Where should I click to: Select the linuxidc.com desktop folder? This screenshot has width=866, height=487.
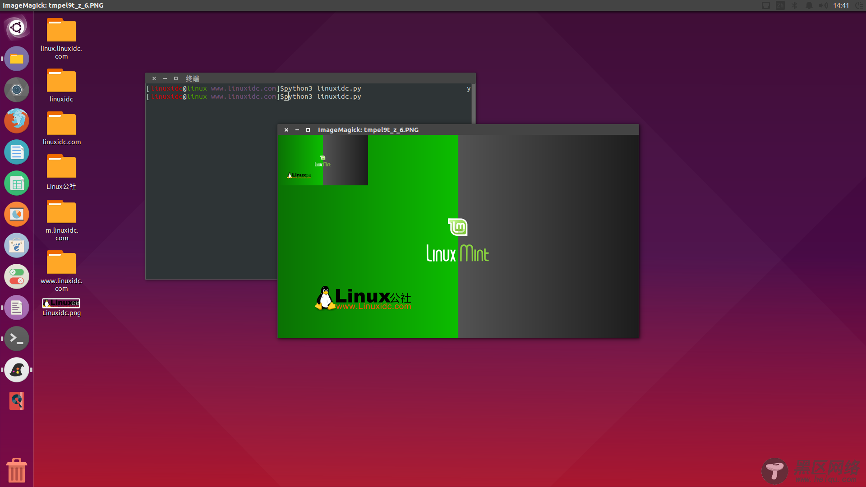point(61,129)
